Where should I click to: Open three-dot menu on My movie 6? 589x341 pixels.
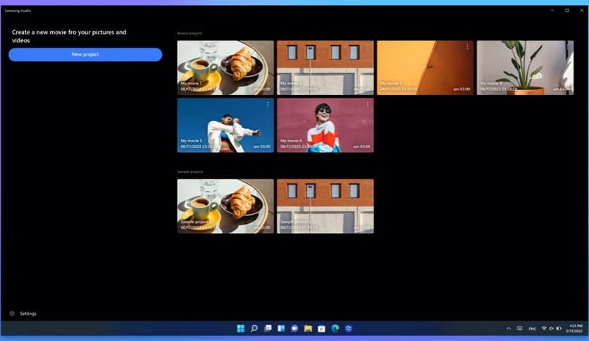pos(367,104)
